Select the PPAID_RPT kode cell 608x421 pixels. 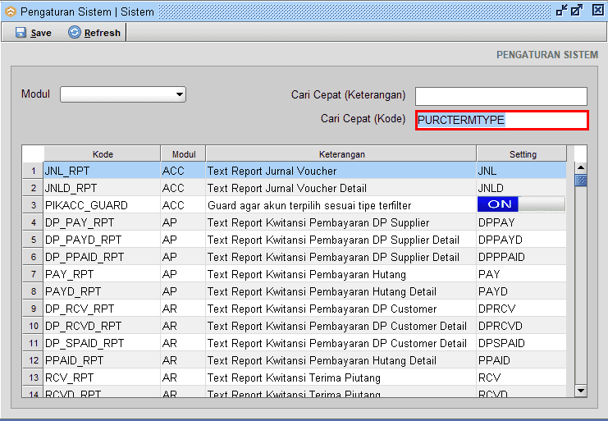click(x=102, y=360)
